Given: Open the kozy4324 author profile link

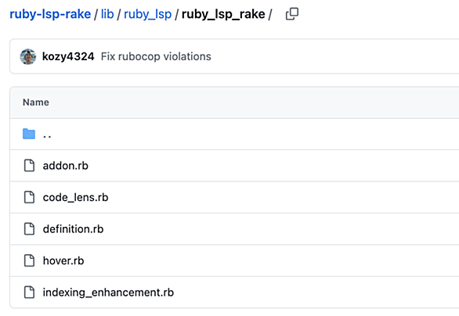Looking at the screenshot, I should click(68, 56).
